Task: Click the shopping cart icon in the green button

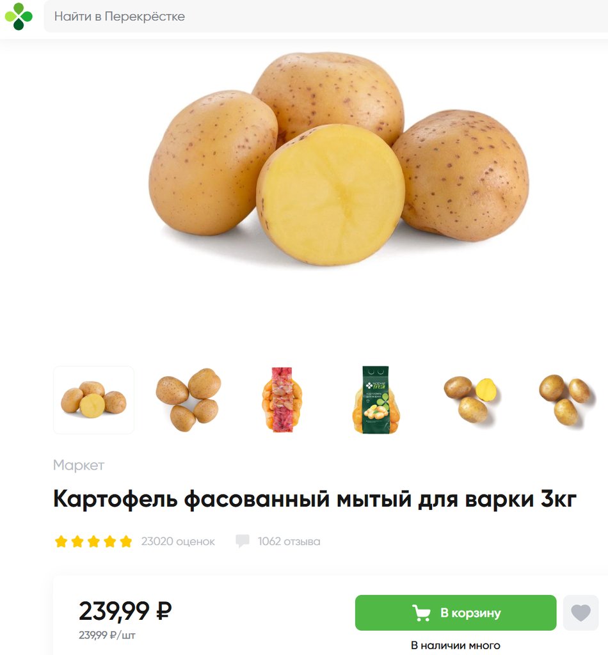Action: click(421, 613)
